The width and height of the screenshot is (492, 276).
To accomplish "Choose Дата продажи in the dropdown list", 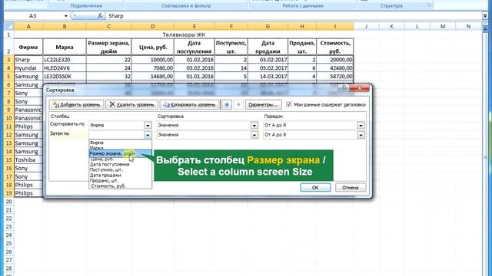I will (x=120, y=176).
